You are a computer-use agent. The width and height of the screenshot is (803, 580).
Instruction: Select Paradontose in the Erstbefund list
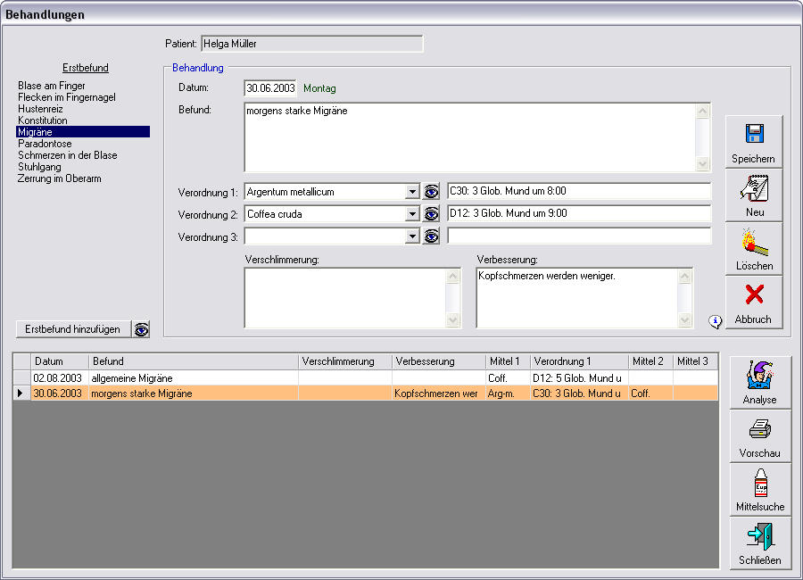(45, 144)
